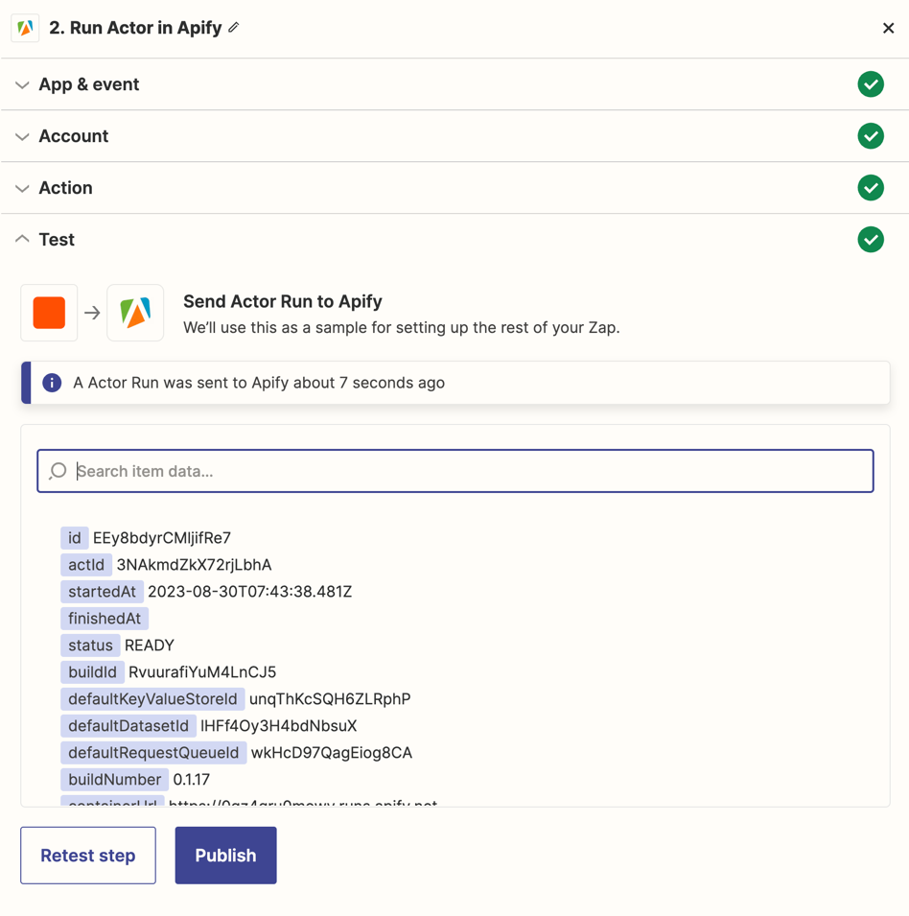Click the Apify logo in the step header
Screen dimensions: 909x916
click(25, 27)
